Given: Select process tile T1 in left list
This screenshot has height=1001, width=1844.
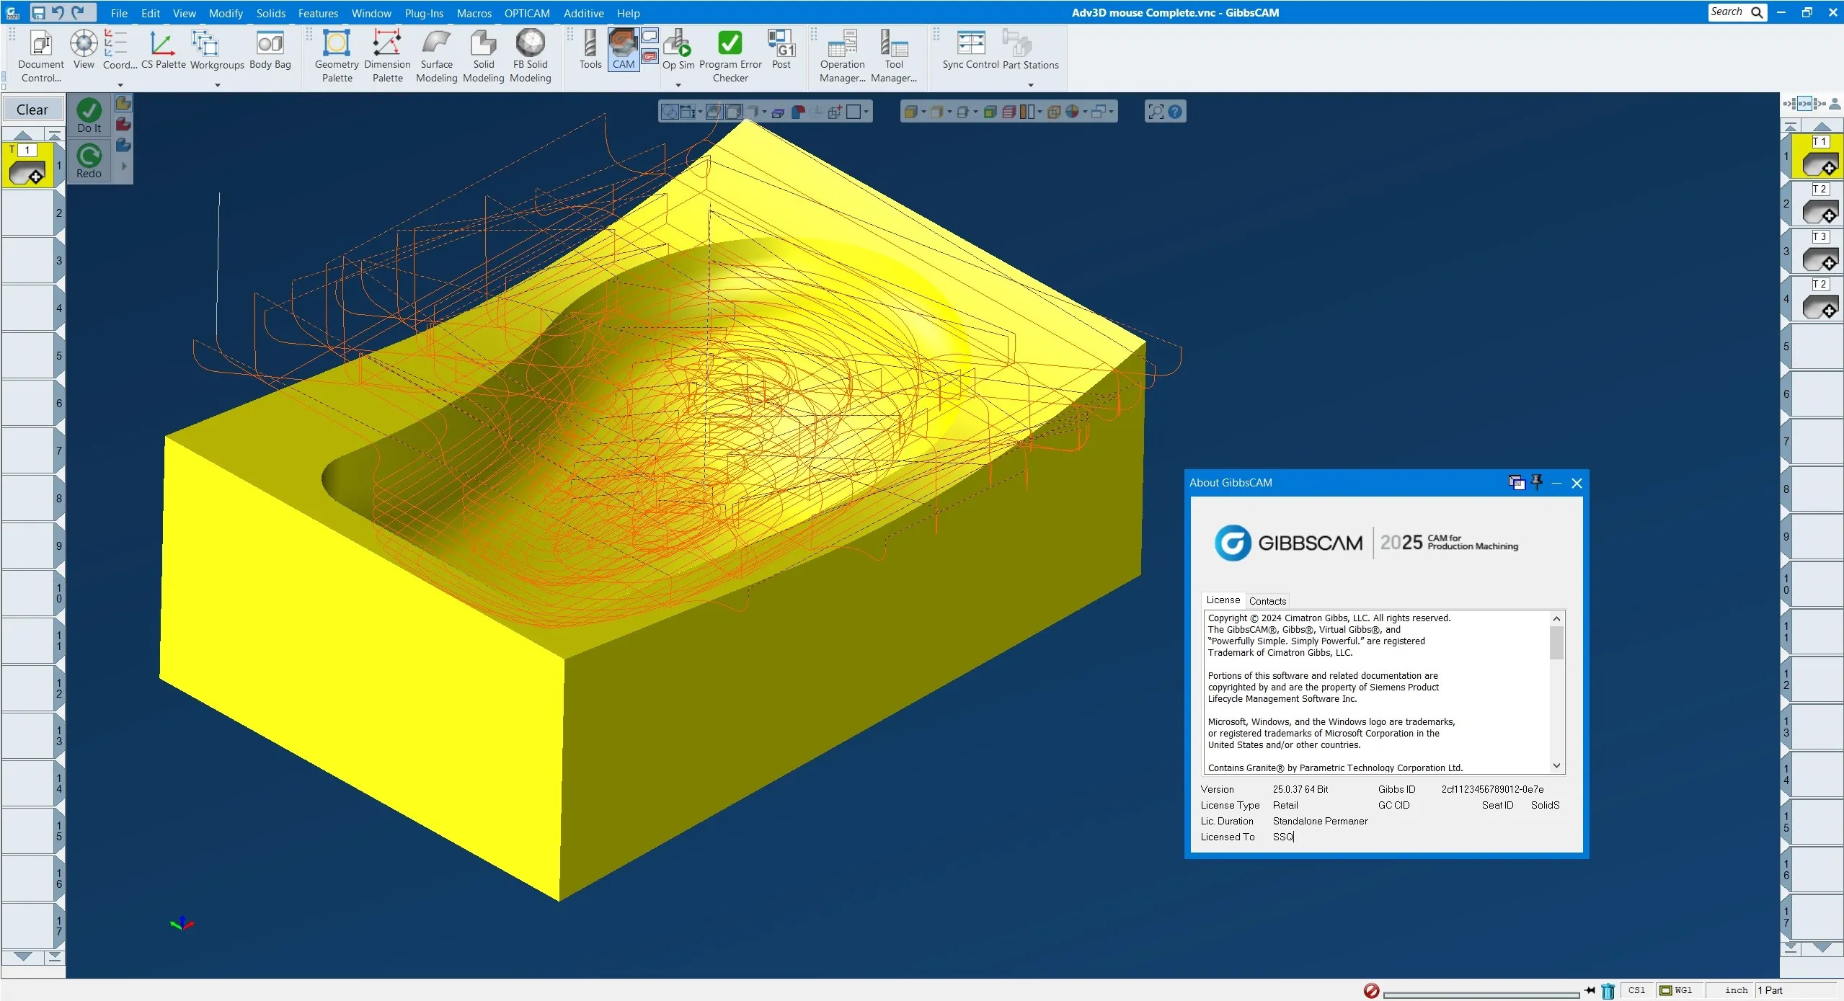Looking at the screenshot, I should [27, 165].
